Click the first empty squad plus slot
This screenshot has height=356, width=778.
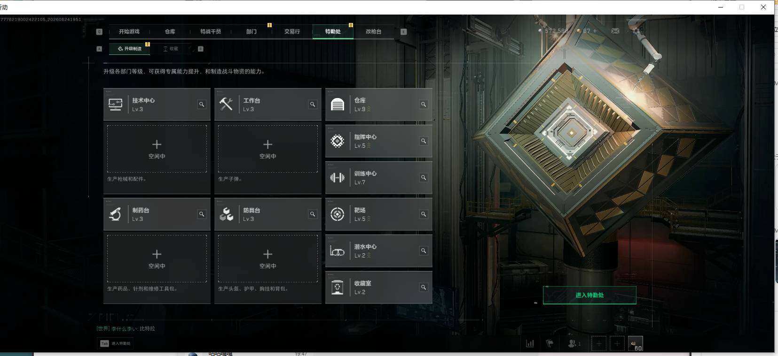[598, 344]
